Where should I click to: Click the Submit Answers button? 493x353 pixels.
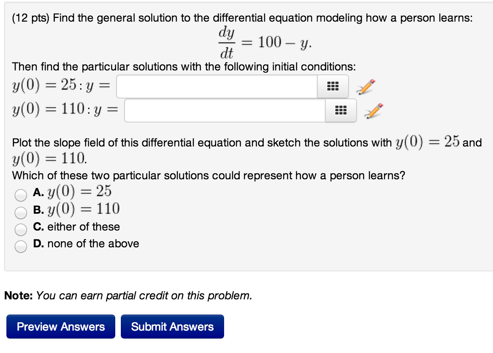[172, 327]
